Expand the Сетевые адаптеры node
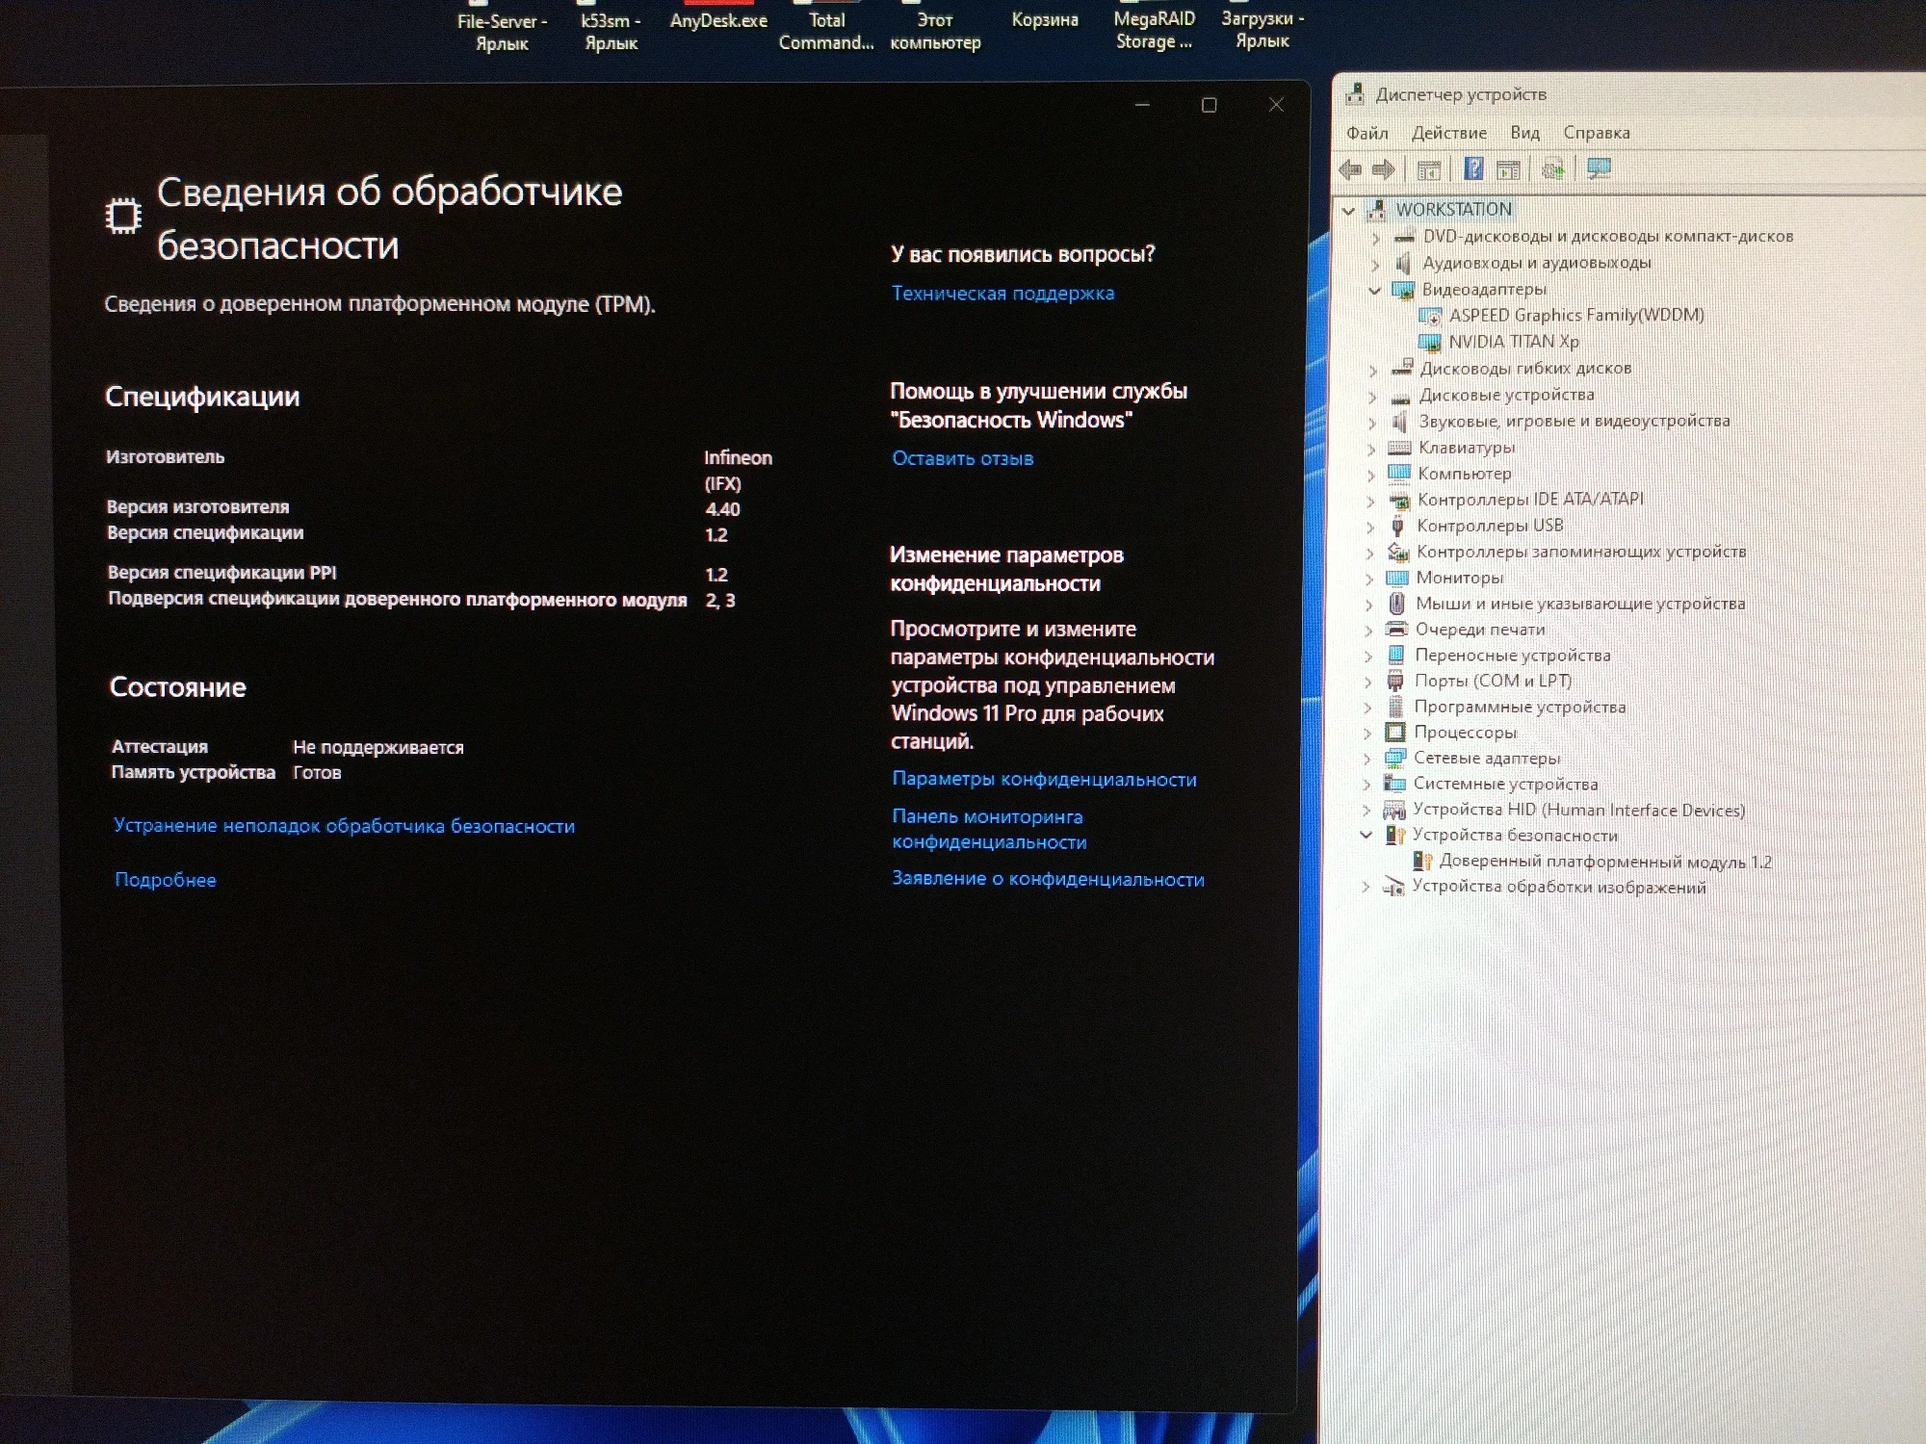 click(1367, 760)
